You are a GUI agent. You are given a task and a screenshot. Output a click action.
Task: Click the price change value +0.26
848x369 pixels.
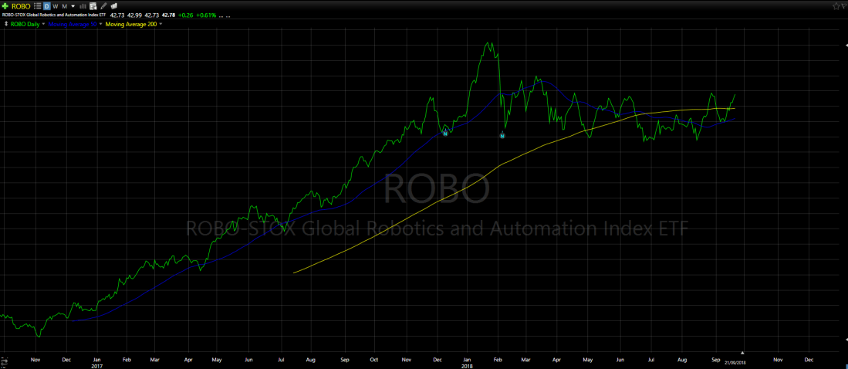[185, 15]
